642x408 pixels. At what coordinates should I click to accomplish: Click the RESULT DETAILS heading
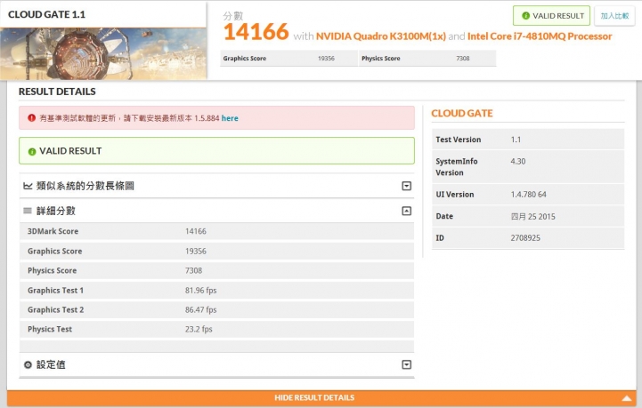[x=57, y=92]
